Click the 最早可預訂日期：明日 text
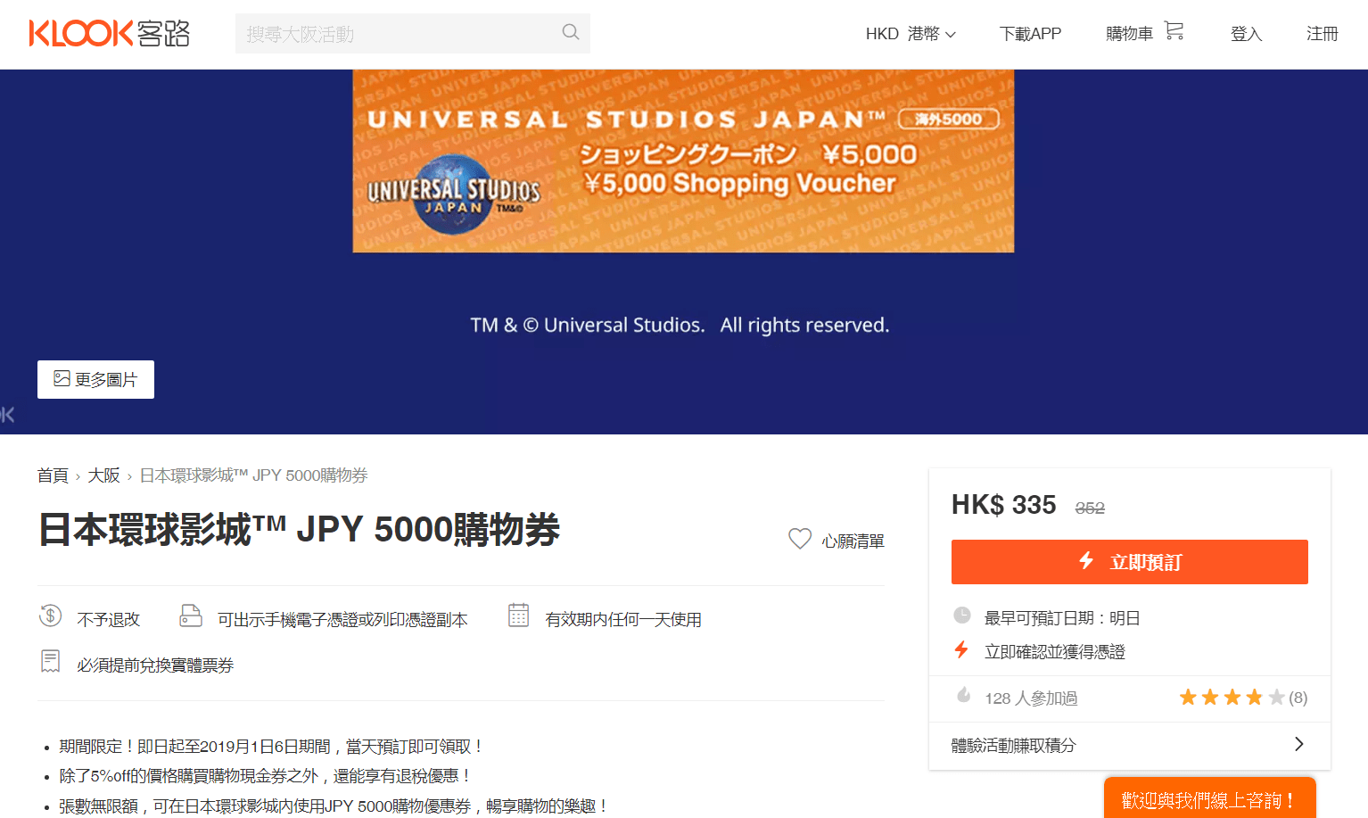This screenshot has height=818, width=1368. point(1062,618)
